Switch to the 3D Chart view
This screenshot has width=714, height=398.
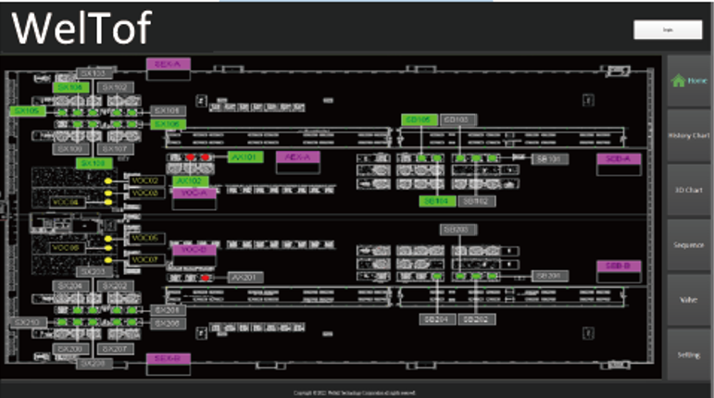click(688, 191)
